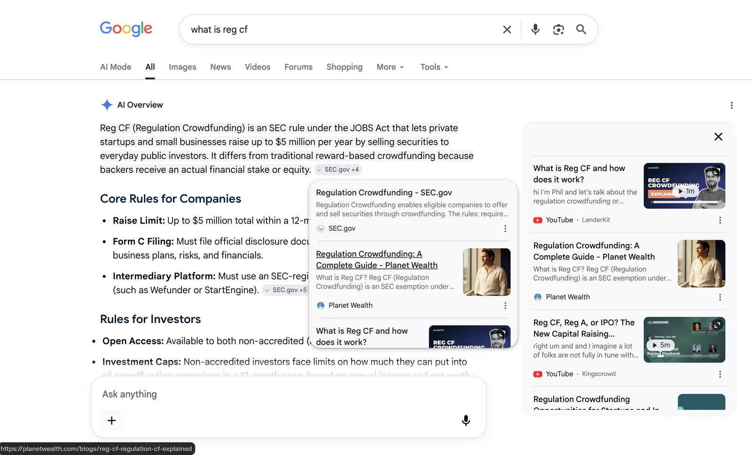Image resolution: width=752 pixels, height=455 pixels.
Task: Play the 5m Kingscrowd video thumbnail
Action: click(x=684, y=340)
